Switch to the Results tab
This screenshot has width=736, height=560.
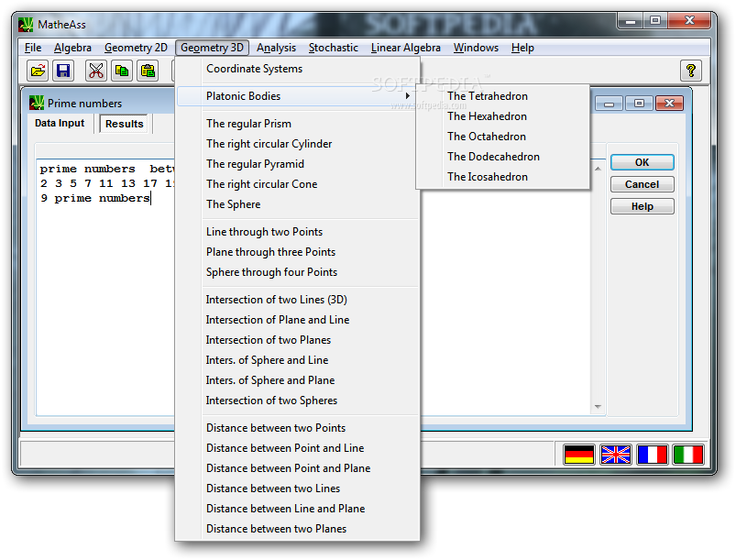(x=124, y=124)
